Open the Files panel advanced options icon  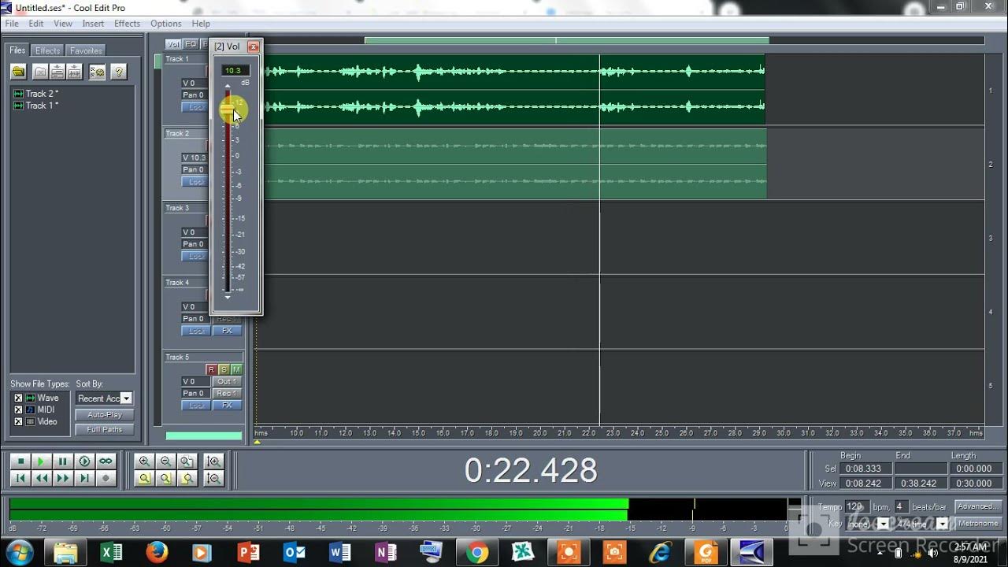click(x=97, y=72)
